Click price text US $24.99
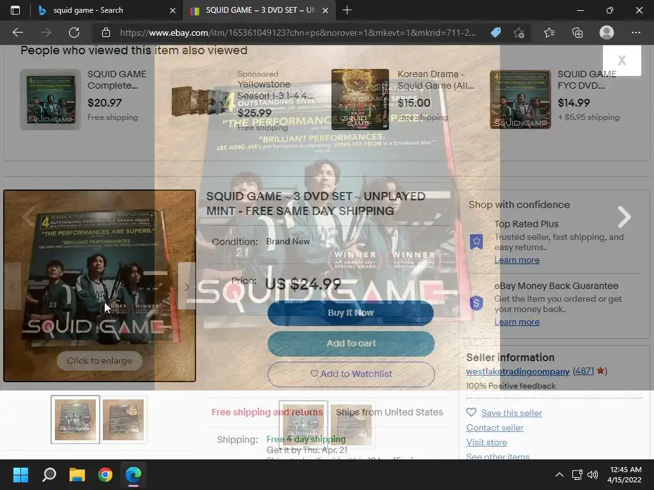This screenshot has width=654, height=490. [303, 284]
